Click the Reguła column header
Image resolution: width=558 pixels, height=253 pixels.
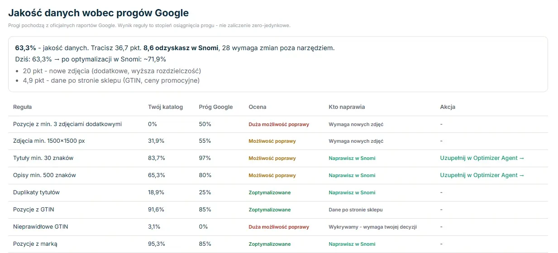coord(22,107)
